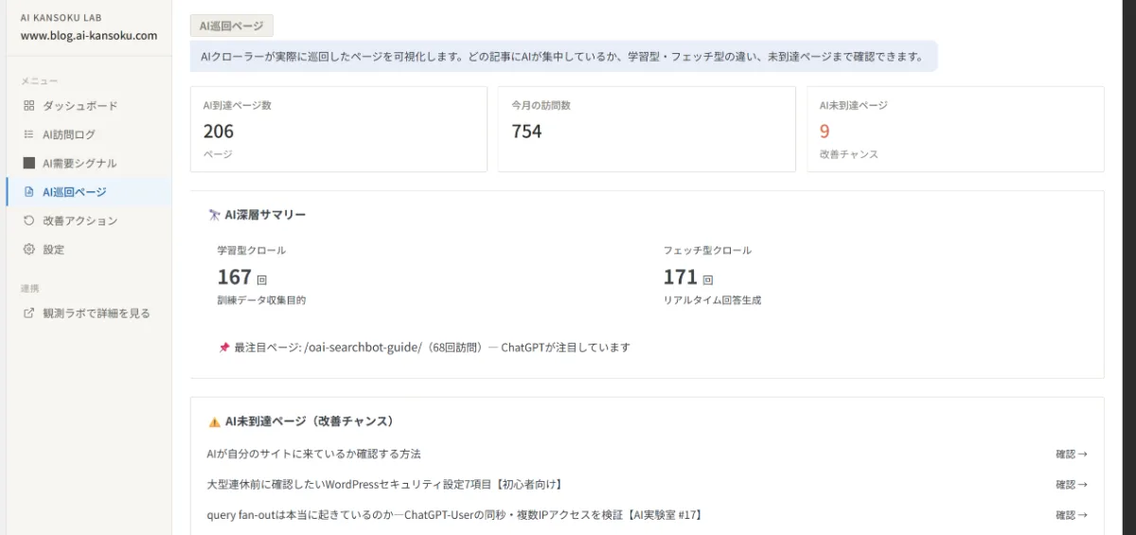Image resolution: width=1136 pixels, height=535 pixels.
Task: Click the warning icon beside AI未到達ページ
Action: tap(214, 421)
